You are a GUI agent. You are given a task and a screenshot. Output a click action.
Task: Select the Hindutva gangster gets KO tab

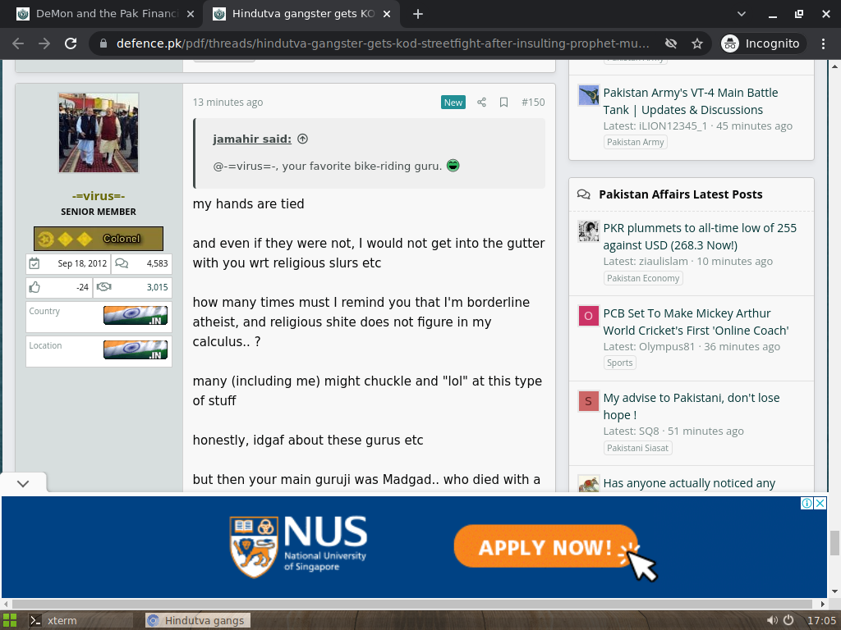click(301, 14)
